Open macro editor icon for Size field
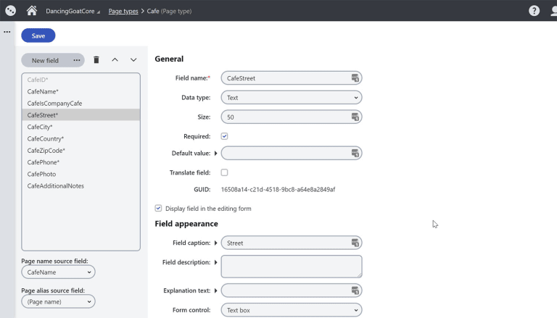Viewport: 557px width, 318px height. point(355,117)
